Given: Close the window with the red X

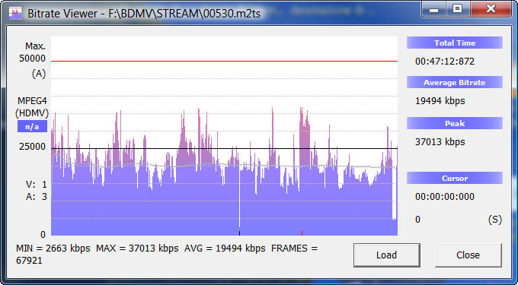Looking at the screenshot, I should tap(491, 9).
